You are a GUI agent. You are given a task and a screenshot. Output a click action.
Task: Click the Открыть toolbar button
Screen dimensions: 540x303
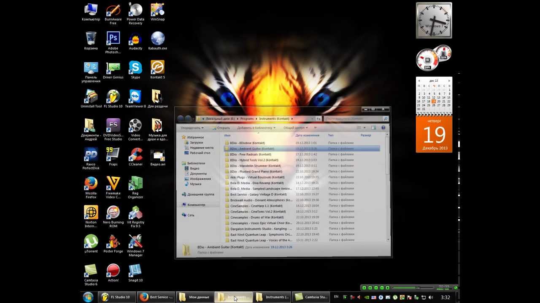[x=221, y=128]
